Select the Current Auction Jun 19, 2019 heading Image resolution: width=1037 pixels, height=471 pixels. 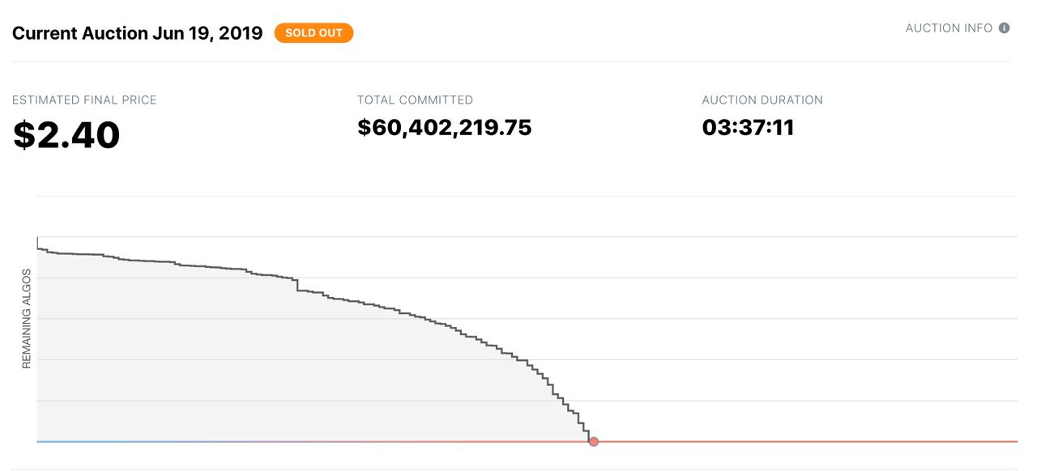tap(137, 33)
